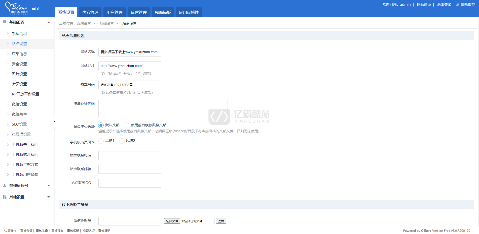Click the 网站首页 link
Screen dimensions: 479x234
(x=424, y=5)
